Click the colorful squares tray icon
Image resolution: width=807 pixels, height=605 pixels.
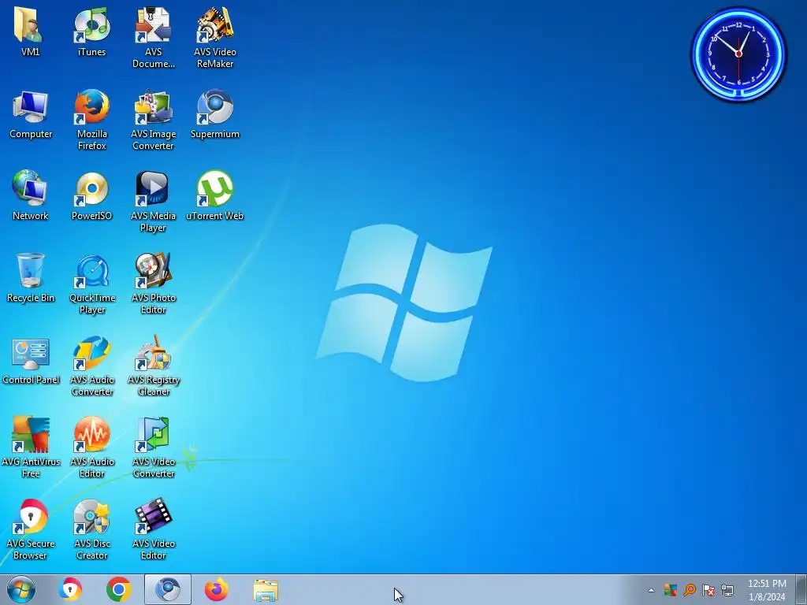(670, 590)
